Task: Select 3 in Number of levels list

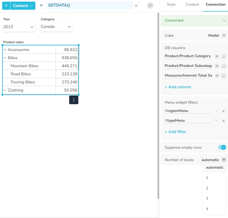Action: click(x=207, y=199)
